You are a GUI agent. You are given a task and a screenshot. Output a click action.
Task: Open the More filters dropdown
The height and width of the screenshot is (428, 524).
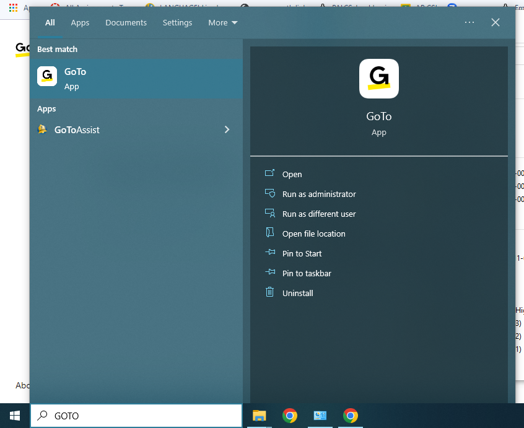222,23
